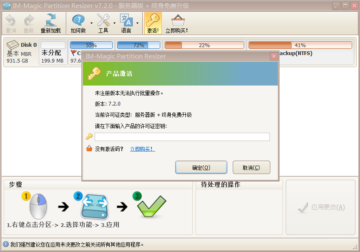Image resolution: width=360 pixels, height=252 pixels.
Task: Click the 语言 (Language) toolbar icon
Action: (x=126, y=21)
